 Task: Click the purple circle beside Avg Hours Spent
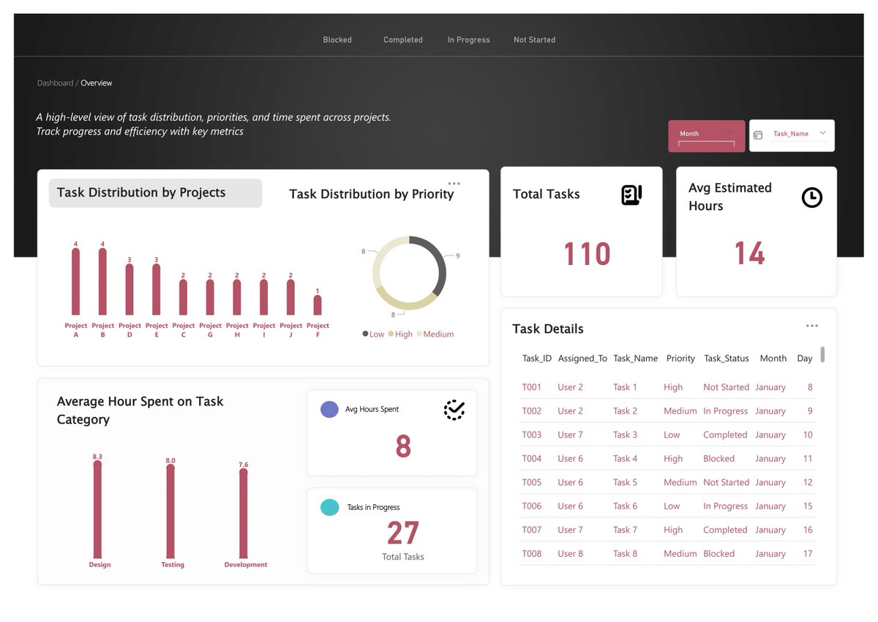(330, 409)
